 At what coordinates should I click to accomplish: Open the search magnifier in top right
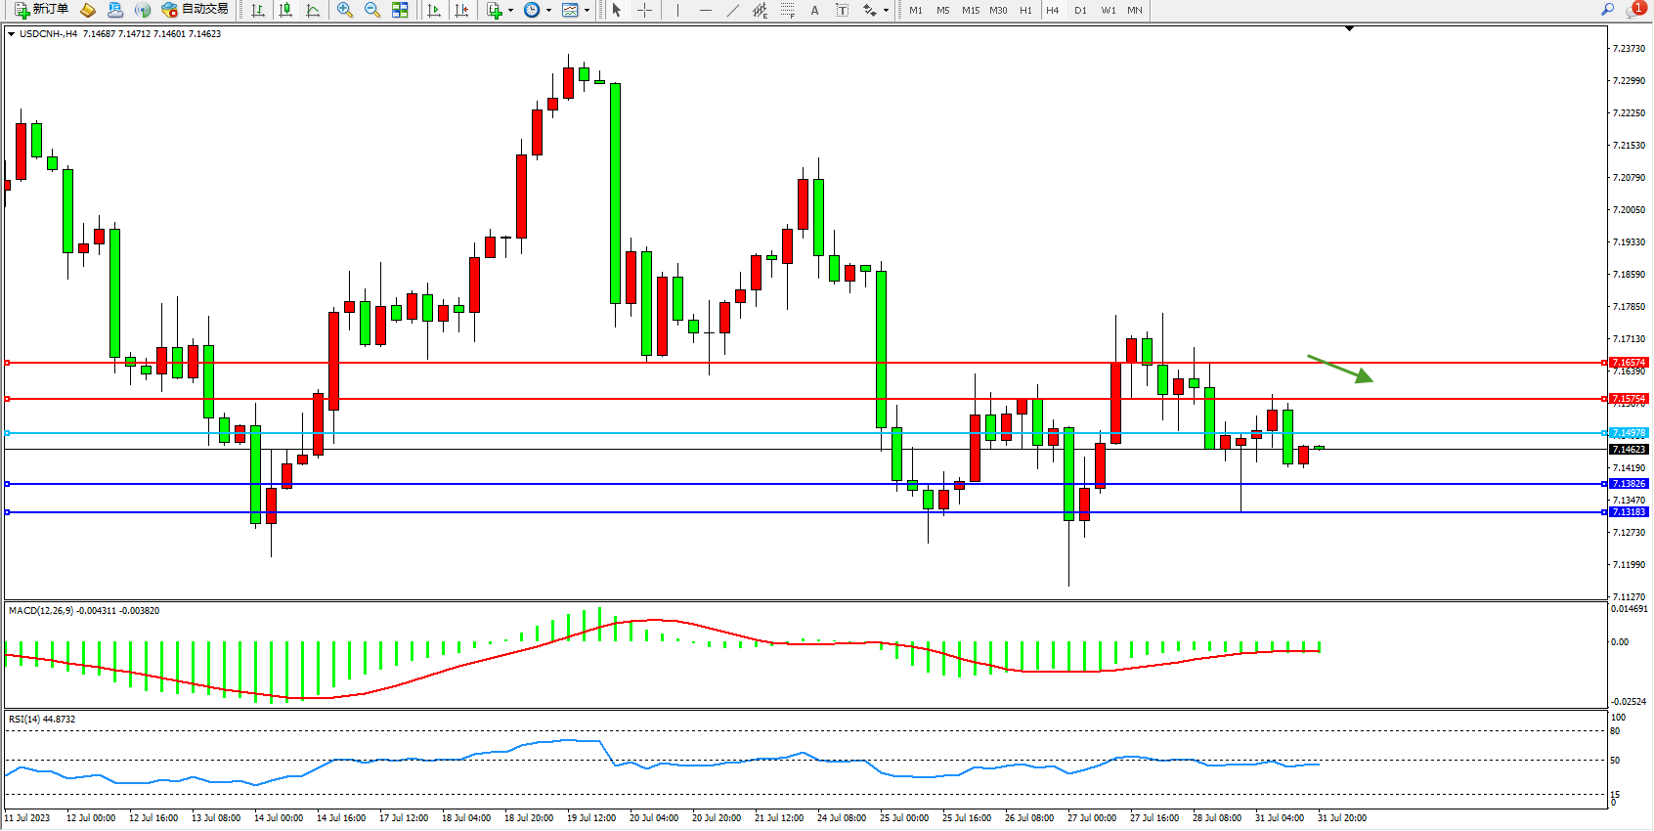point(1607,10)
